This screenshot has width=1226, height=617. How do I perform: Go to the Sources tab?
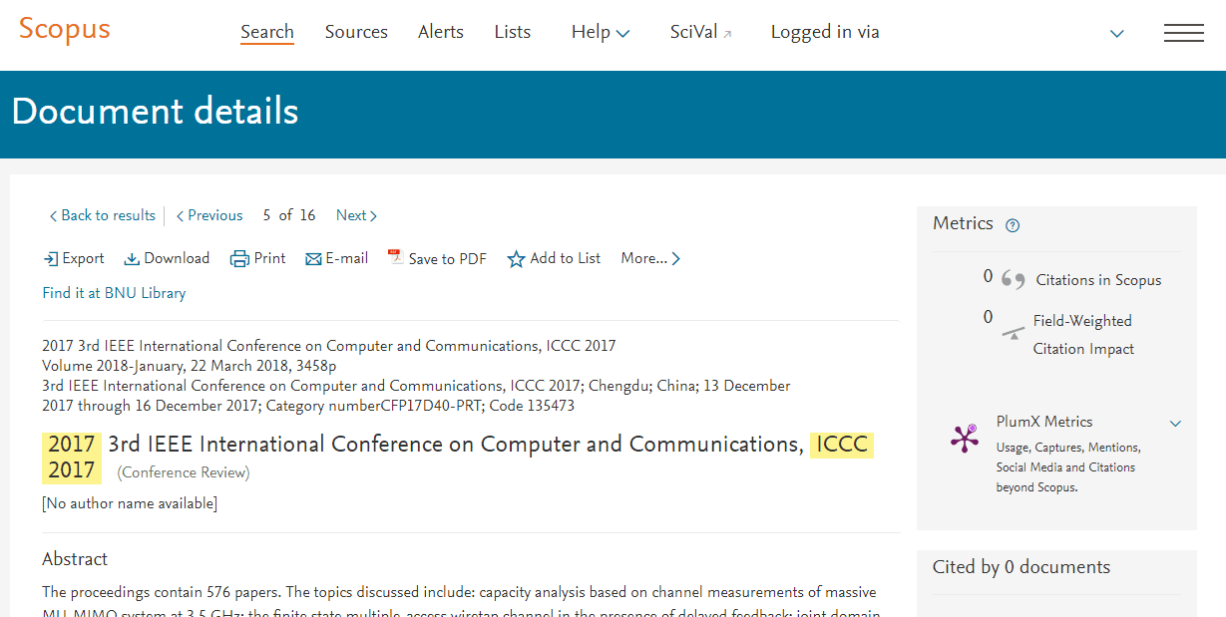(356, 32)
